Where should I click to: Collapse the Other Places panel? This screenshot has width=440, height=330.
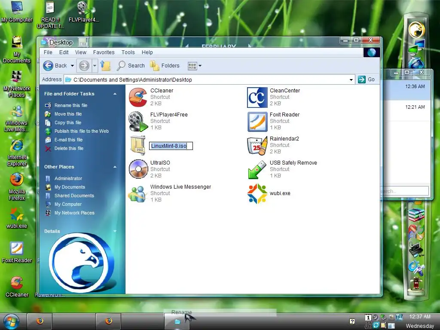[x=115, y=167]
